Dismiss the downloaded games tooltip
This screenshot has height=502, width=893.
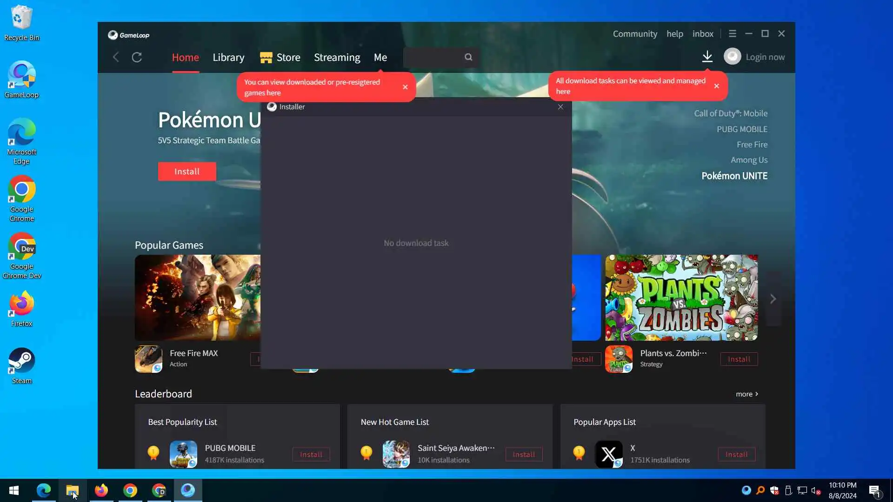point(405,87)
